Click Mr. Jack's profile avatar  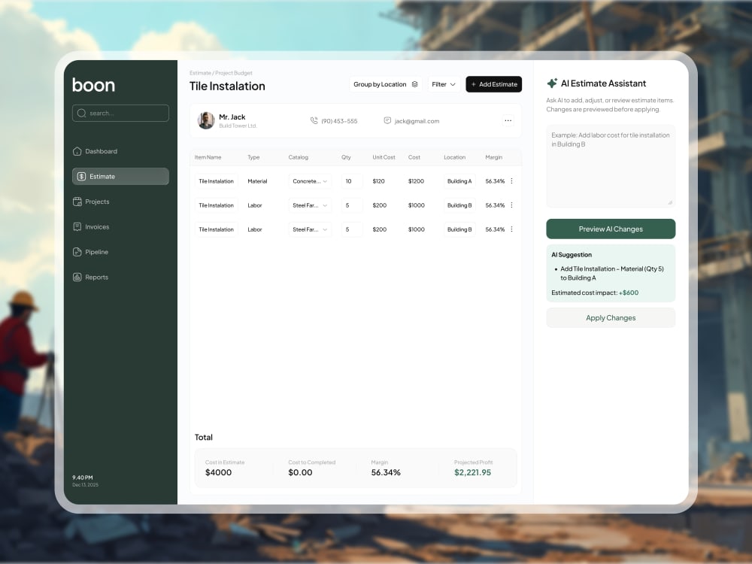[206, 120]
